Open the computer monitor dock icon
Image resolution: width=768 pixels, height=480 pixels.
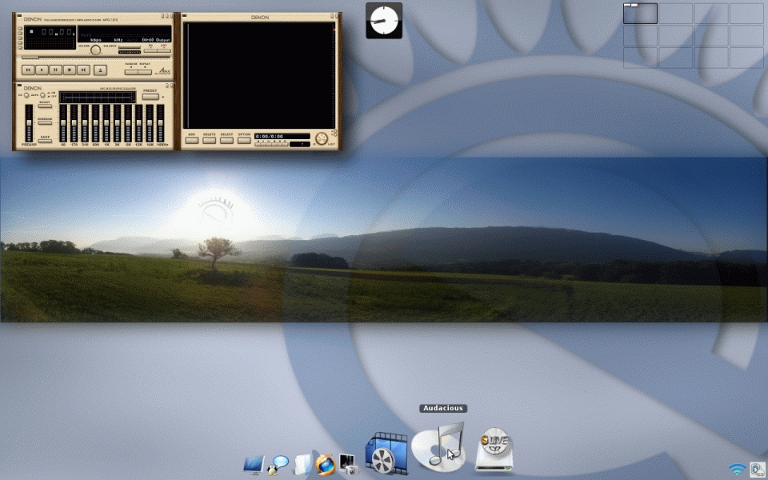(x=254, y=466)
